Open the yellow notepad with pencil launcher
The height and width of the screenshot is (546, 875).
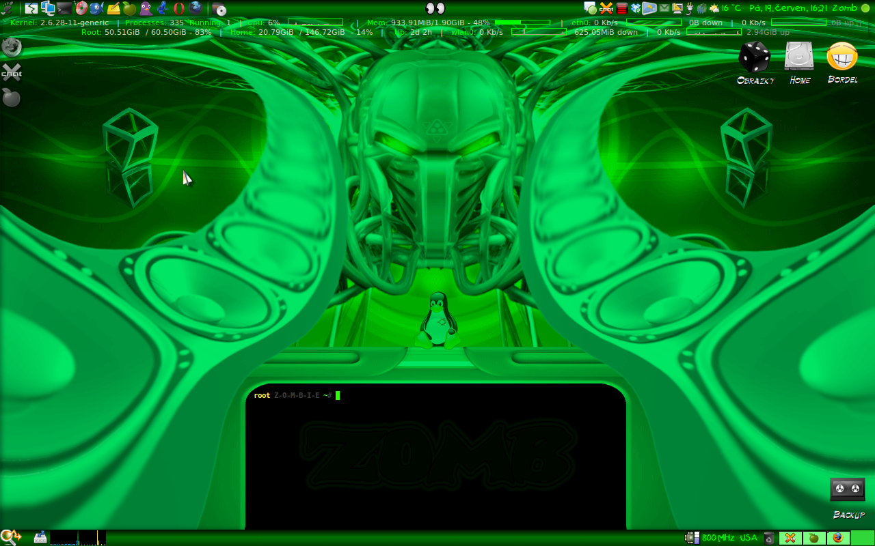click(x=113, y=8)
